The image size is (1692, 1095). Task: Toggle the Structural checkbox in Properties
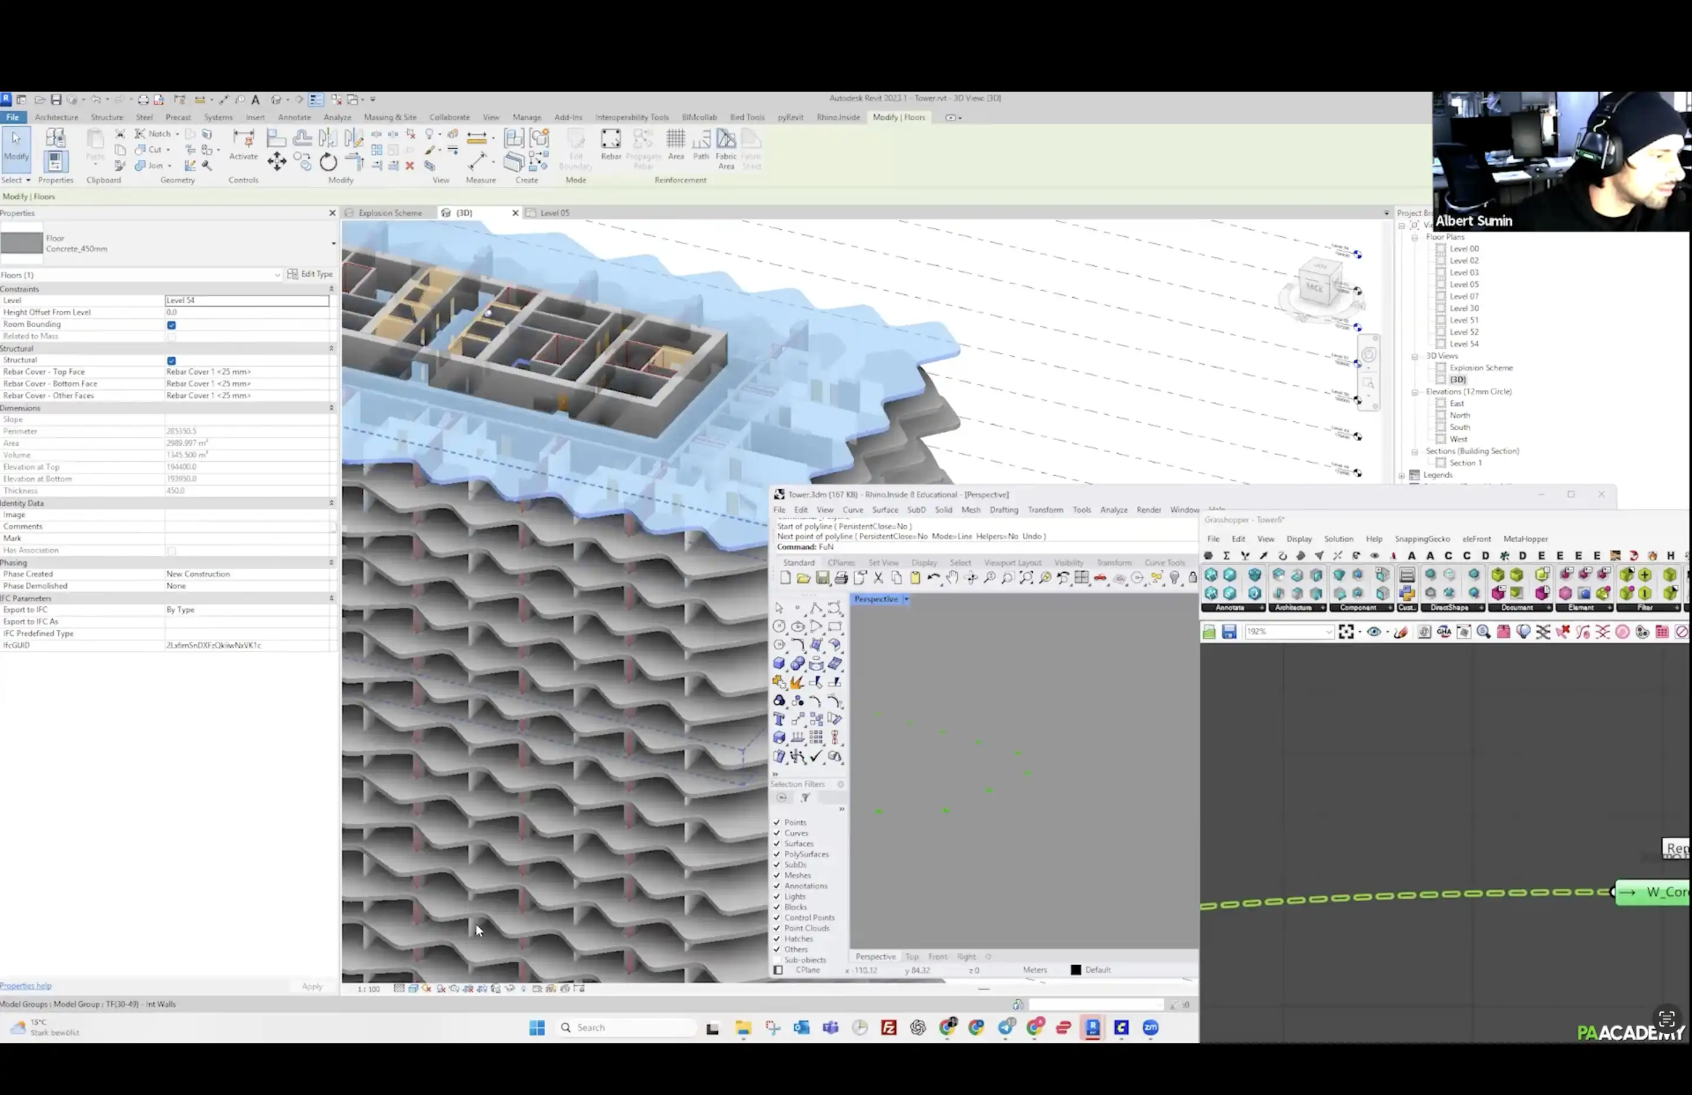pyautogui.click(x=172, y=361)
